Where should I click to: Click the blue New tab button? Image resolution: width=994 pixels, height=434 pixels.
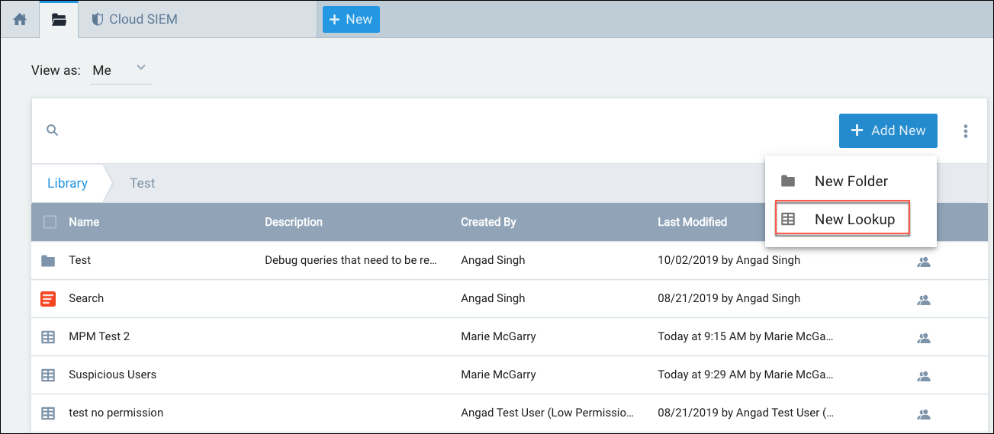click(351, 19)
